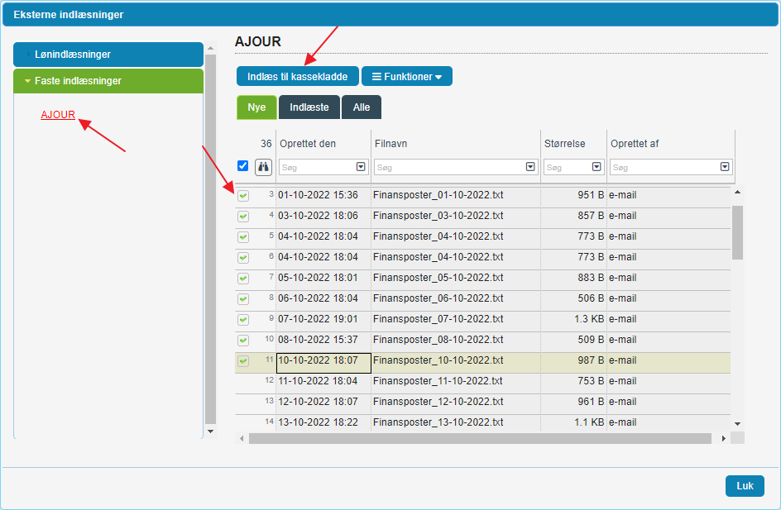Screen dimensions: 781x510
Task: Open Filnavn filter dropdown arrow
Action: point(530,167)
